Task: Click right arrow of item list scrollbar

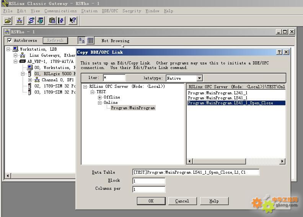Action: pos(282,161)
